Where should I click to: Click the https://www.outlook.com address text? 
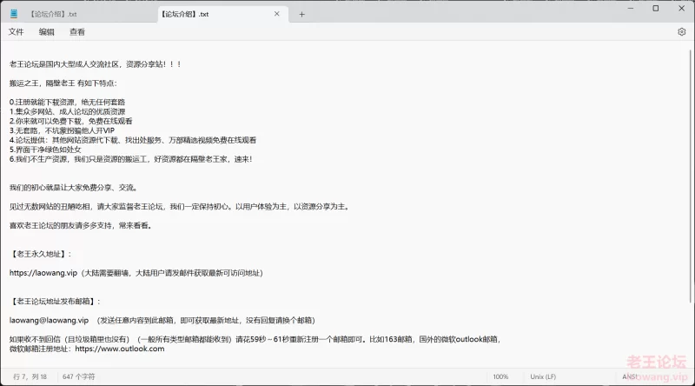(120, 349)
